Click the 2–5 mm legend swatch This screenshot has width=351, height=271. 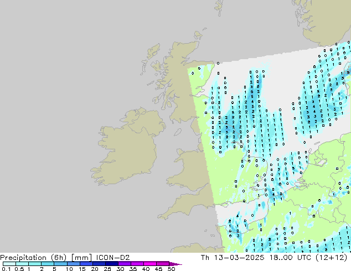48,264
